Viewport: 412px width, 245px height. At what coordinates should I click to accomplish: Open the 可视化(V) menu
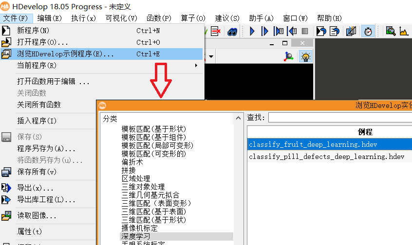click(x=121, y=18)
